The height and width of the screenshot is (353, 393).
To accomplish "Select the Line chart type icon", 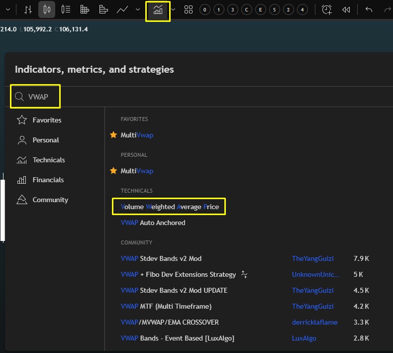I will (x=122, y=10).
